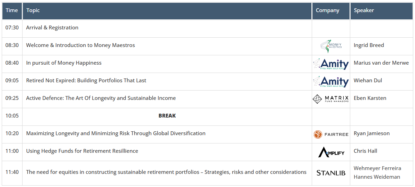Click speaker name Ingrid Breed
Screen dimensions: 415x187
click(369, 45)
